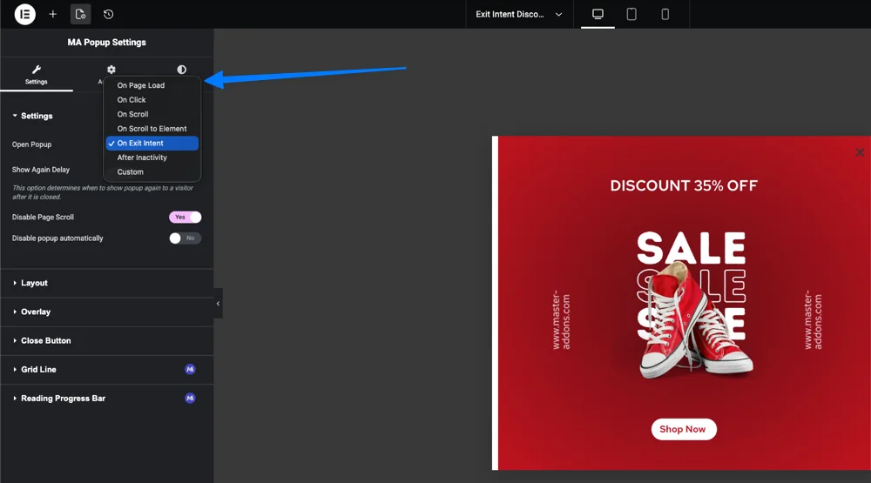The width and height of the screenshot is (871, 483).
Task: Switch to desktop preview mode
Action: click(598, 15)
